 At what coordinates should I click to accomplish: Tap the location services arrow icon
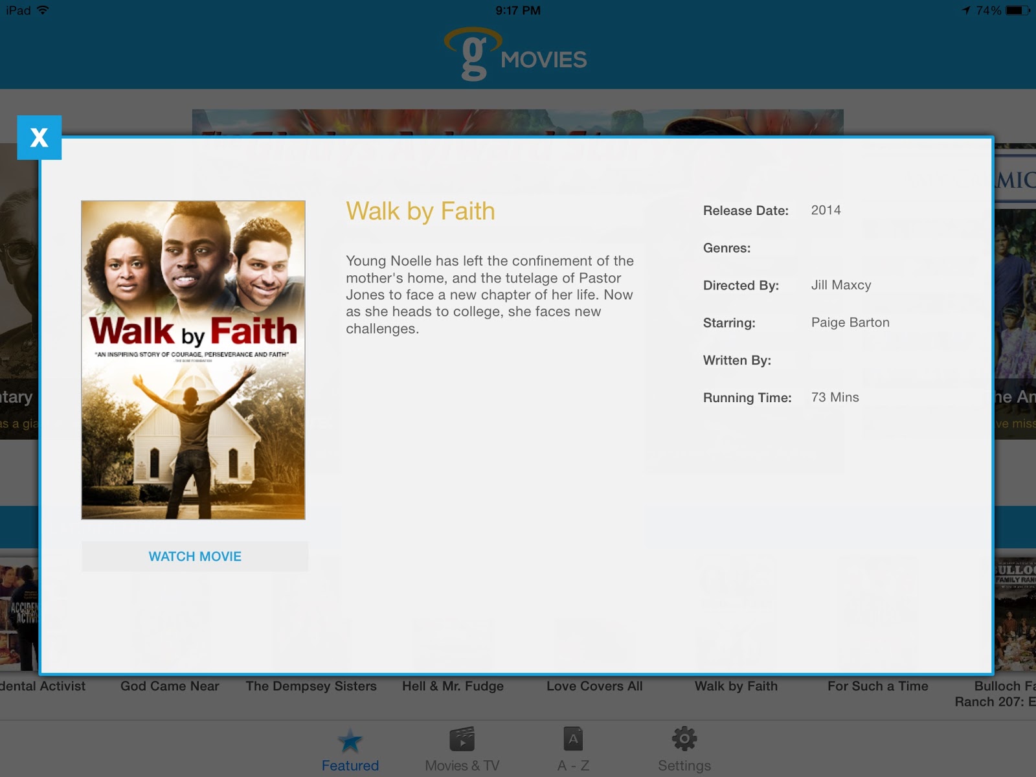966,10
